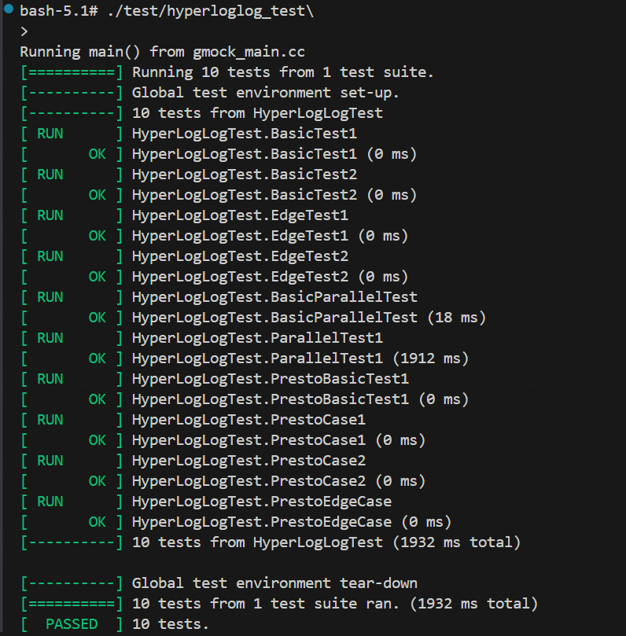Click the OK status for BasicTest2
Image resolution: width=626 pixels, height=636 pixels.
point(97,195)
